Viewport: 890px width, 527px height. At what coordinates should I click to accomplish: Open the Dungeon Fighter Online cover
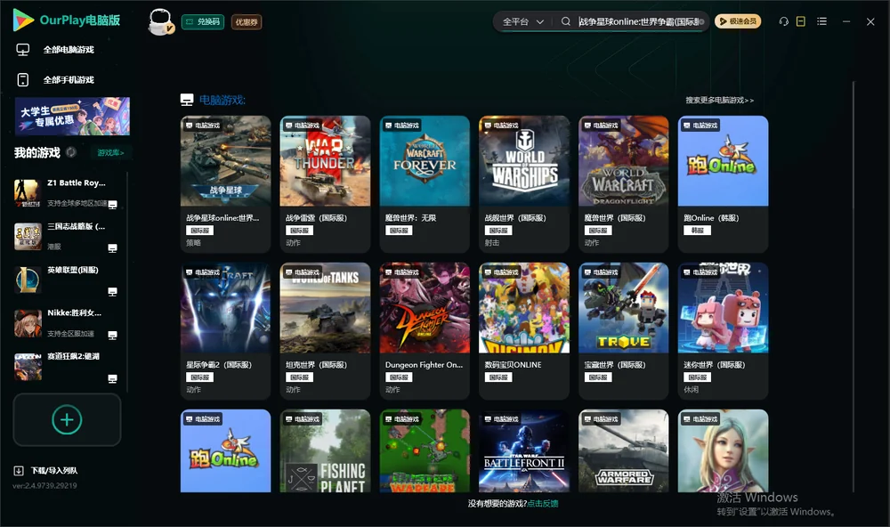[x=425, y=308]
